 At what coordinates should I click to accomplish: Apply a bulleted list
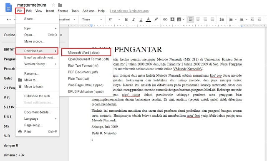pyautogui.click(x=242, y=20)
